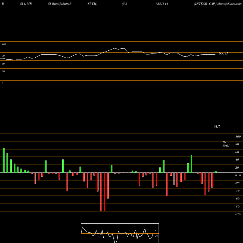Click the tallest green MR bar at far left
Screen dimensions: 243x243
pyautogui.click(x=4, y=160)
